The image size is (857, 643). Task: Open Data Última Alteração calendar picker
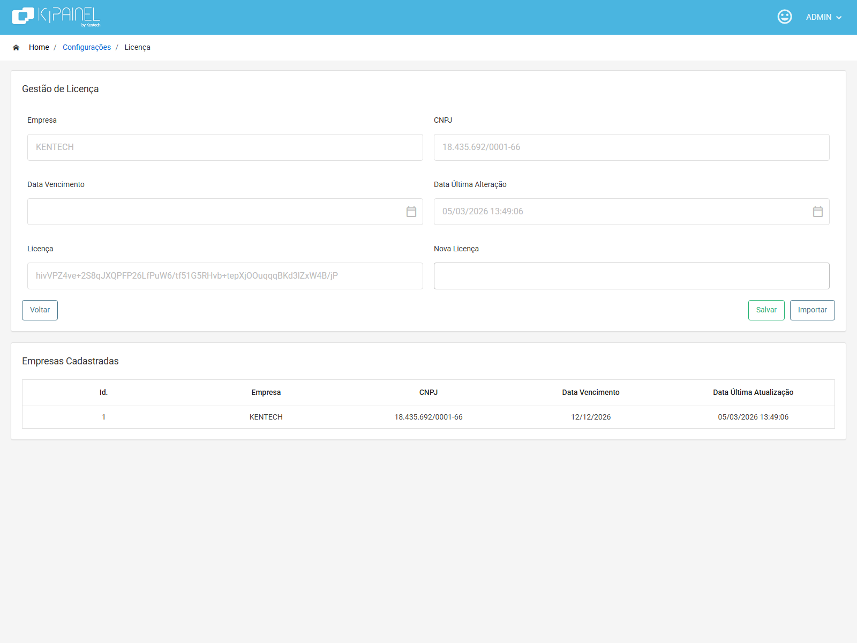[x=818, y=212]
